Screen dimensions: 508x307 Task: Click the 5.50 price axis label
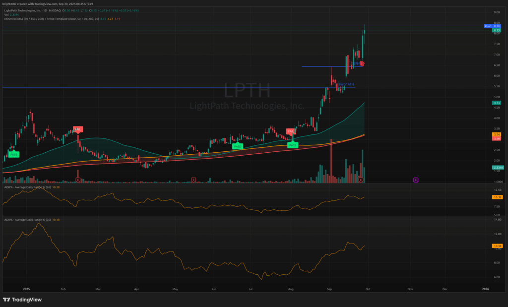pos(497,86)
